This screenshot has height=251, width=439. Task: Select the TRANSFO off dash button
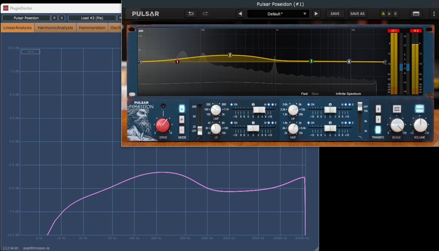pyautogui.click(x=378, y=130)
